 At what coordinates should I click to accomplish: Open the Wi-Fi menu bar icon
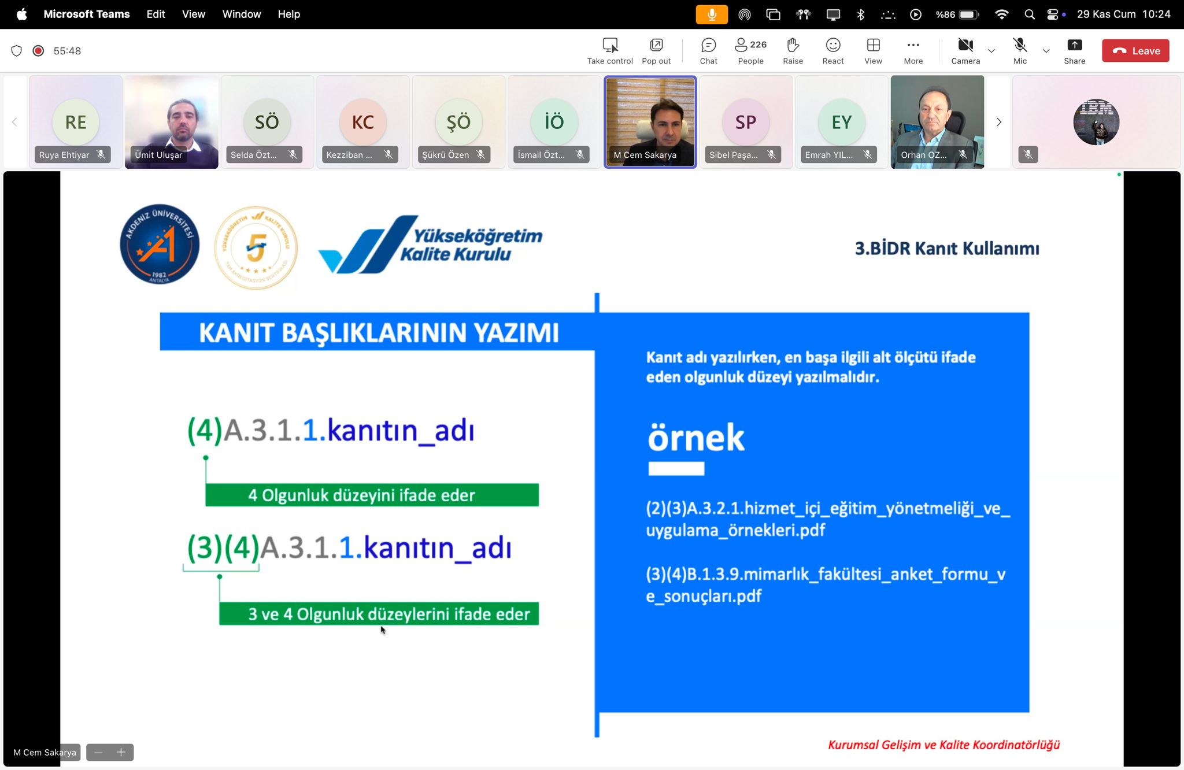point(1001,14)
